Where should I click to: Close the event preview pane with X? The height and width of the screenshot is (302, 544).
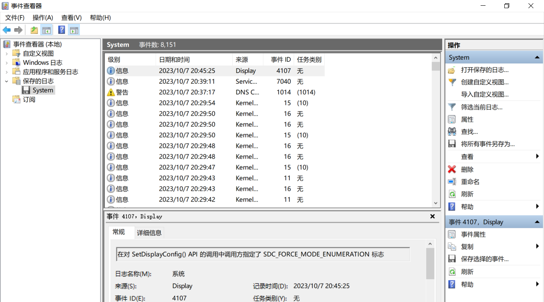(432, 217)
